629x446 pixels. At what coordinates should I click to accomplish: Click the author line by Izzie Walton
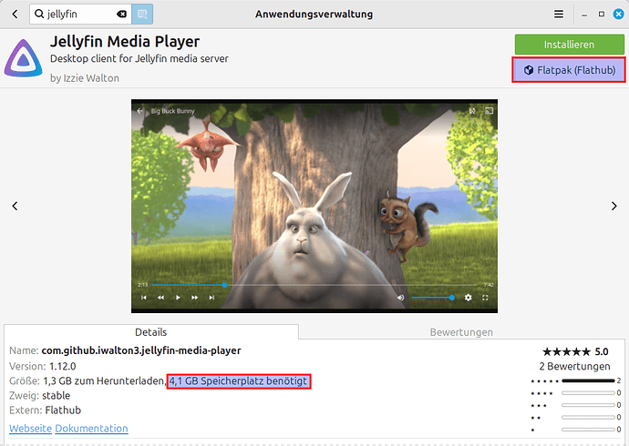pyautogui.click(x=85, y=77)
